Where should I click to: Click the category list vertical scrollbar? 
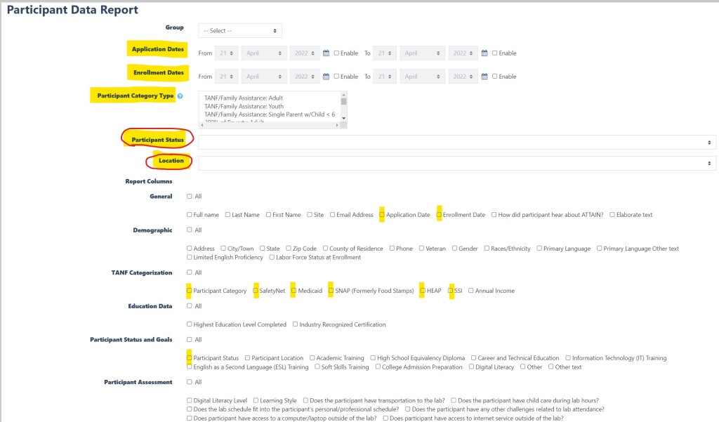coord(343,109)
